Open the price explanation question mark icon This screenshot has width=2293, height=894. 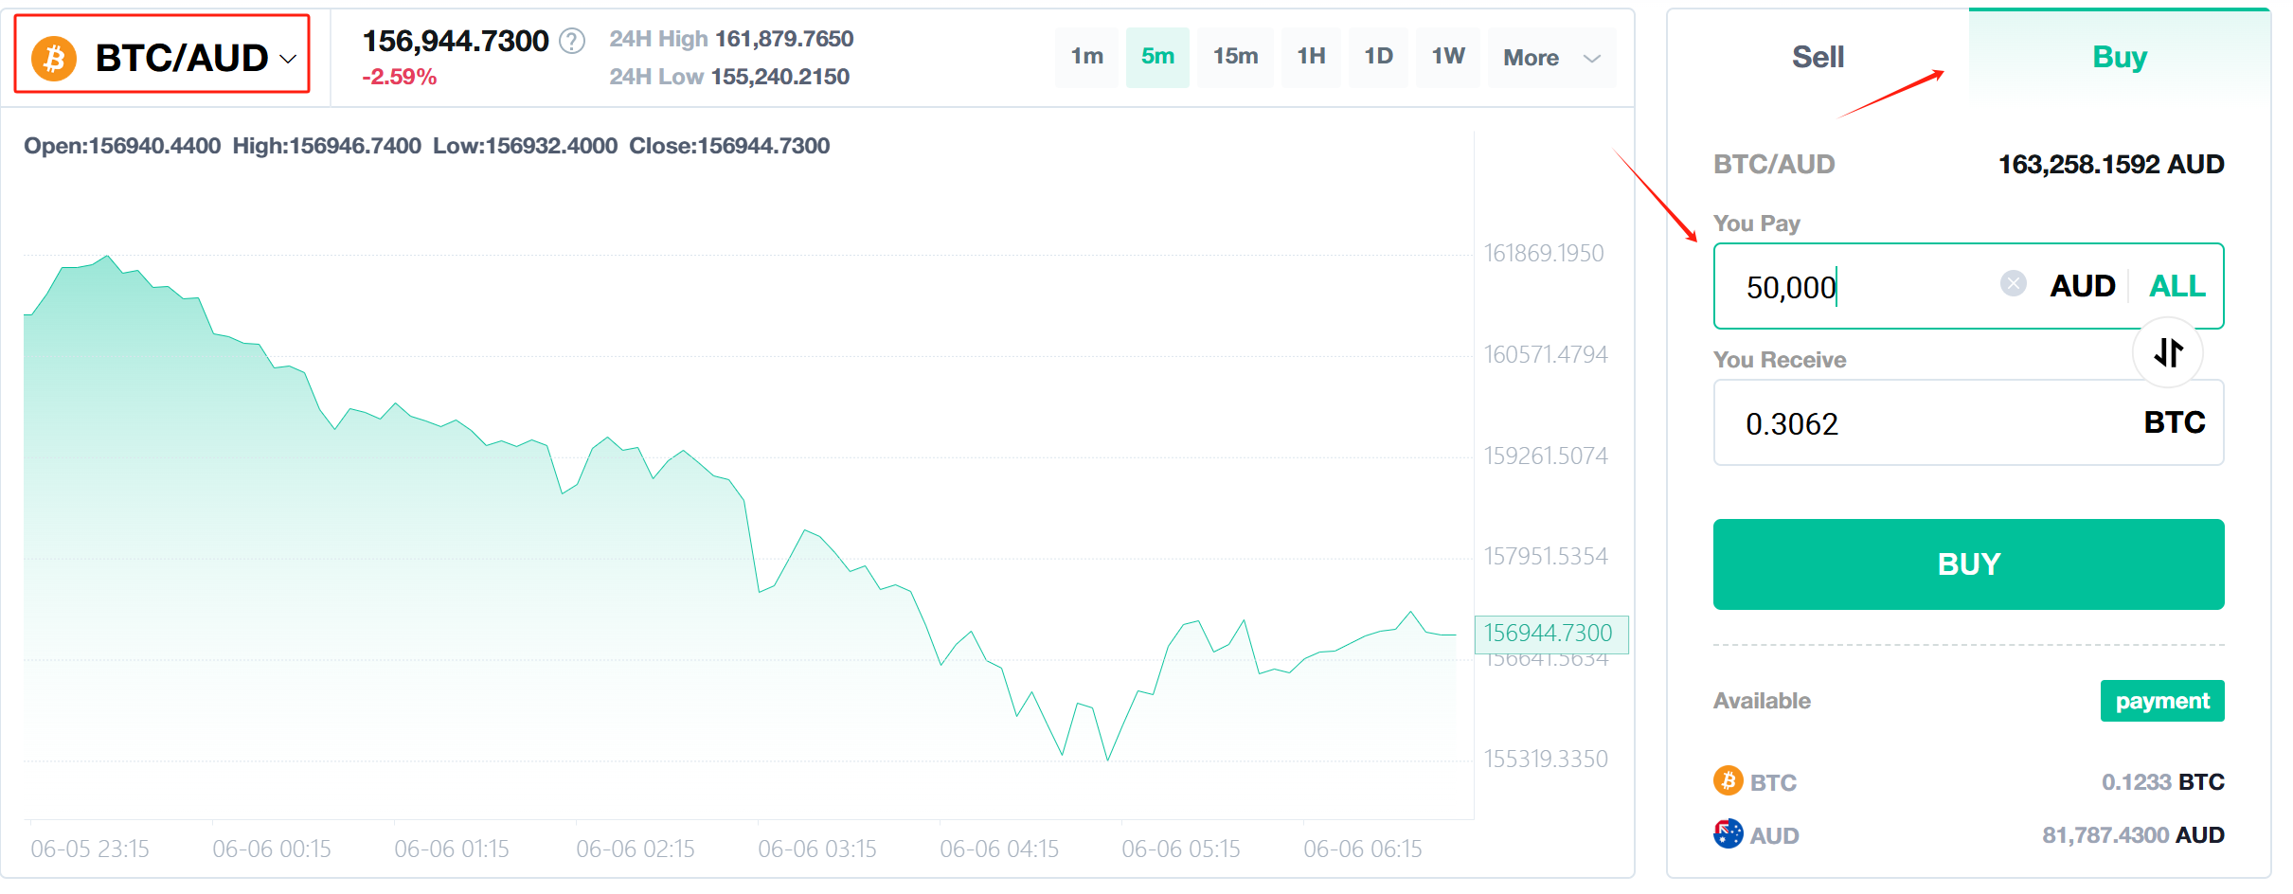coord(572,42)
